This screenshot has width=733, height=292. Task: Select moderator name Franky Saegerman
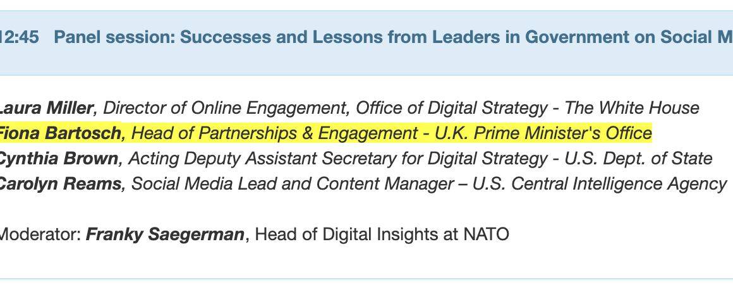(x=165, y=234)
